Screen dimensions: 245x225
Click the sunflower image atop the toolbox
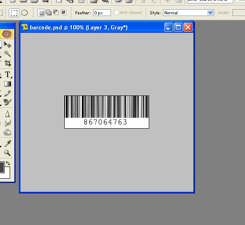pos(7,34)
